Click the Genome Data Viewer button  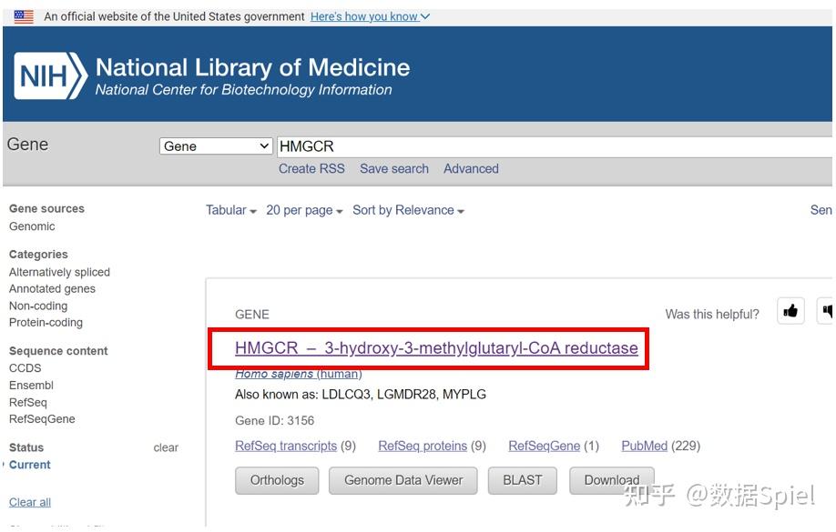click(403, 480)
